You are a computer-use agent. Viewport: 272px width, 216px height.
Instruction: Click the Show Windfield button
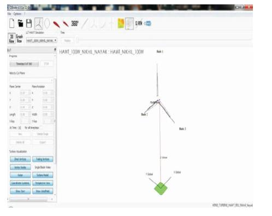tap(43, 191)
